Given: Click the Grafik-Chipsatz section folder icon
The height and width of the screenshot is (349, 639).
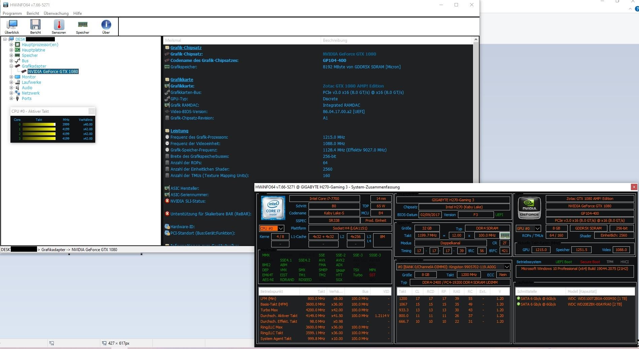Looking at the screenshot, I should coord(167,48).
